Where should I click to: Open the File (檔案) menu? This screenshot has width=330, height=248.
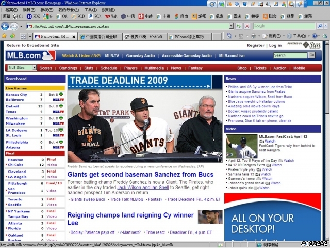[x=11, y=10]
